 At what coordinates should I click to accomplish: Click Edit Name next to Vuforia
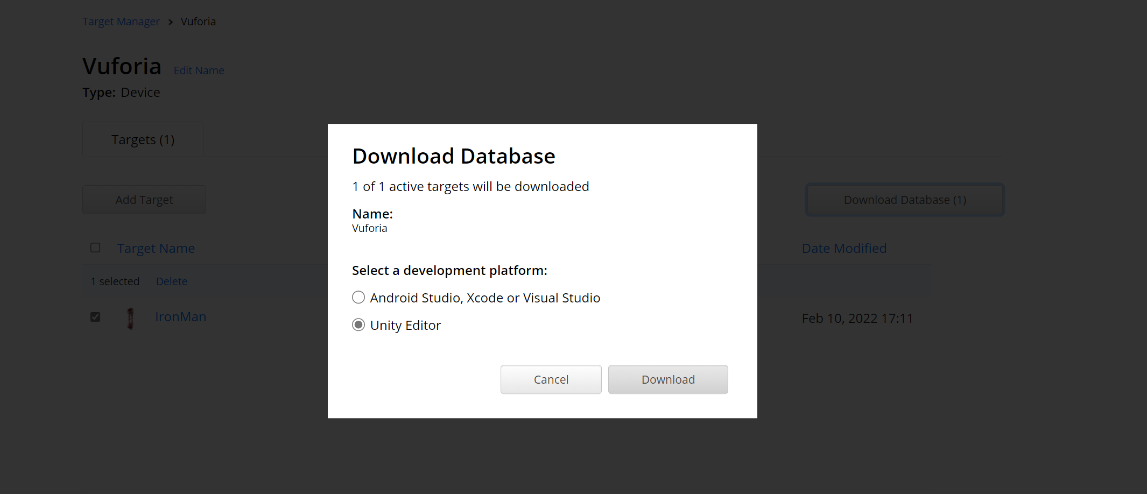pos(199,70)
